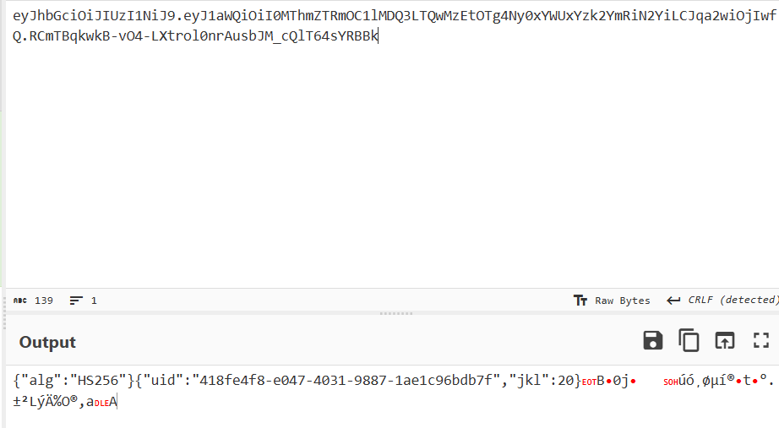Click the ABC character count icon
The image size is (779, 428).
click(x=20, y=301)
